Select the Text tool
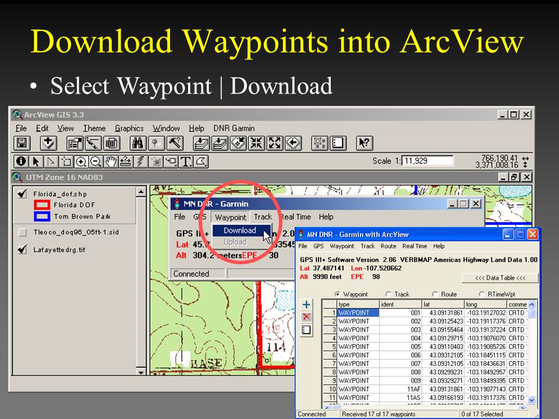 point(186,161)
